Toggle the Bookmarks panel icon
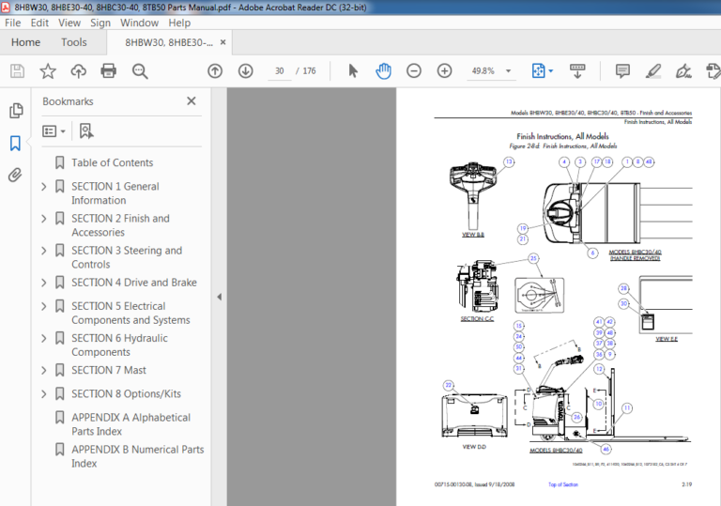The image size is (721, 506). [x=15, y=143]
